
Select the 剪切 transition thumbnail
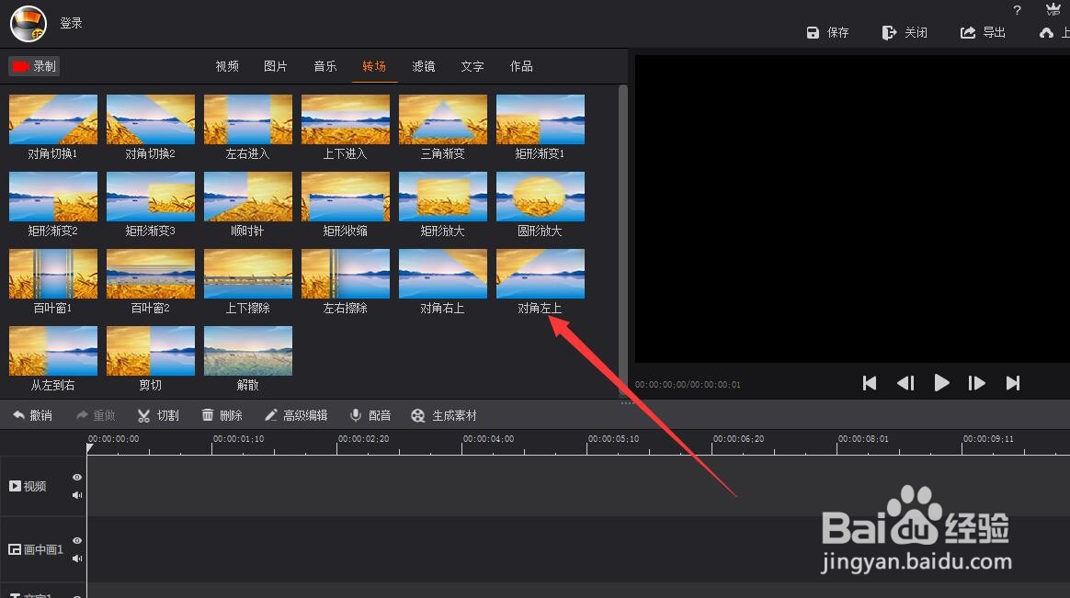[x=151, y=351]
